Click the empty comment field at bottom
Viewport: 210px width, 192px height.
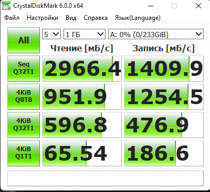[x=106, y=178]
